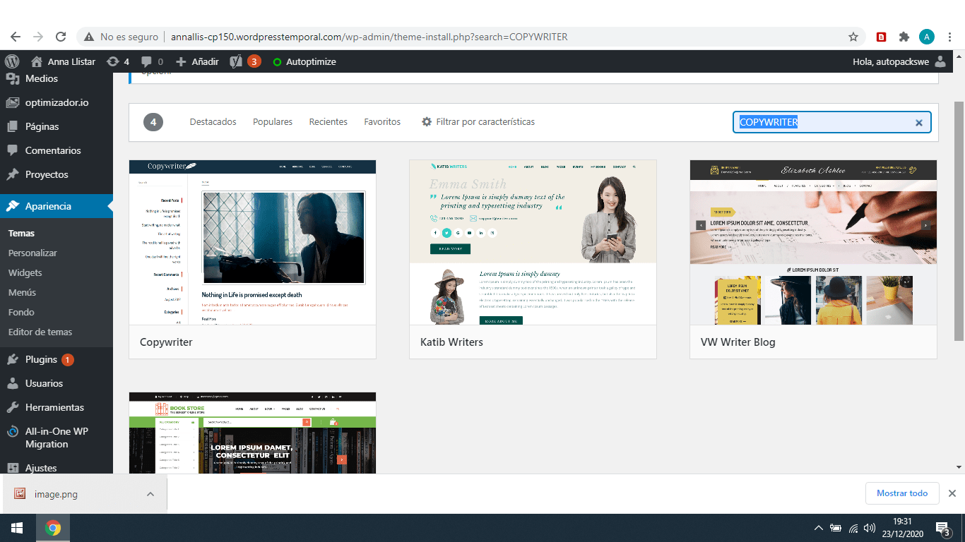The height and width of the screenshot is (542, 965).
Task: Click the red extension icon in toolbar
Action: [881, 37]
